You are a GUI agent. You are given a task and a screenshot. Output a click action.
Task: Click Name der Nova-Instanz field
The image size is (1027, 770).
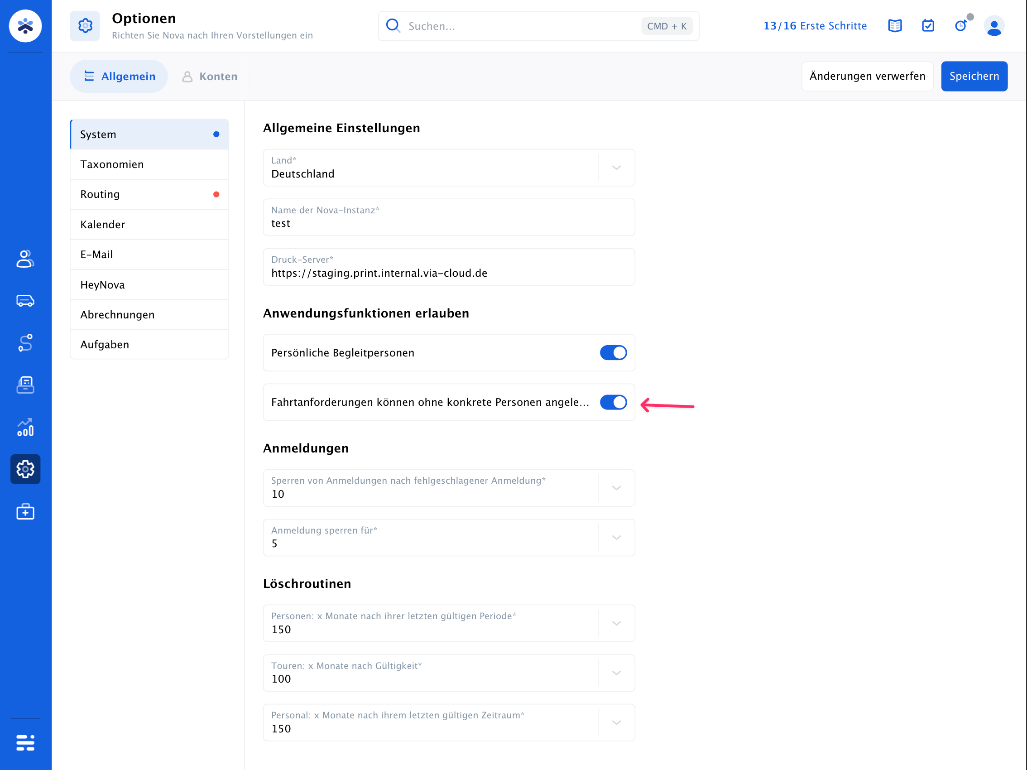click(448, 217)
